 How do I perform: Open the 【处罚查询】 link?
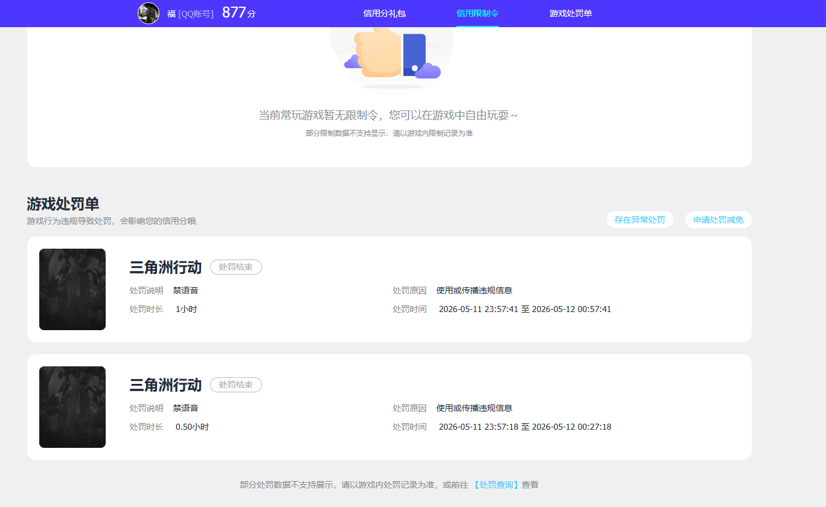496,485
